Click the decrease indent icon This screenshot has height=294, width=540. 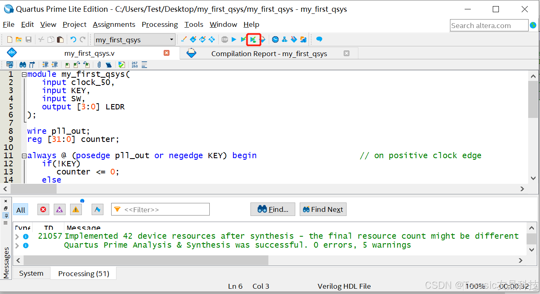tap(55, 65)
